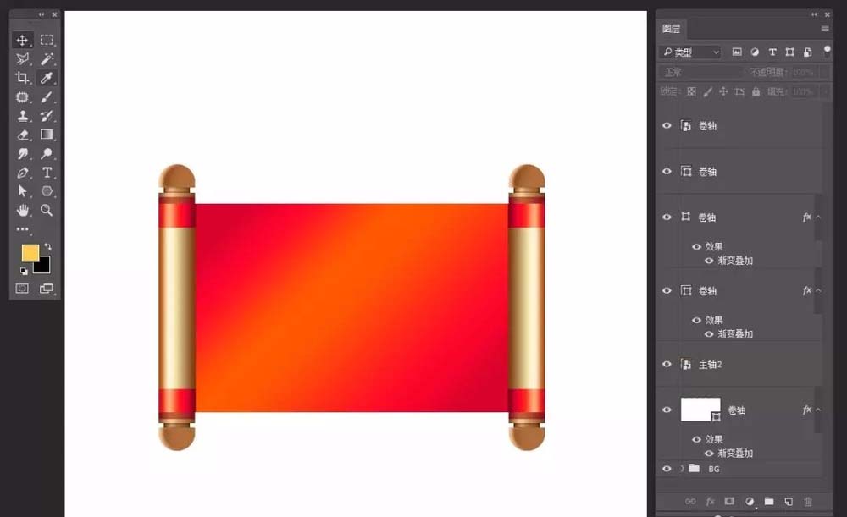Hide the 主轴2 layer
The width and height of the screenshot is (847, 517).
click(x=667, y=364)
